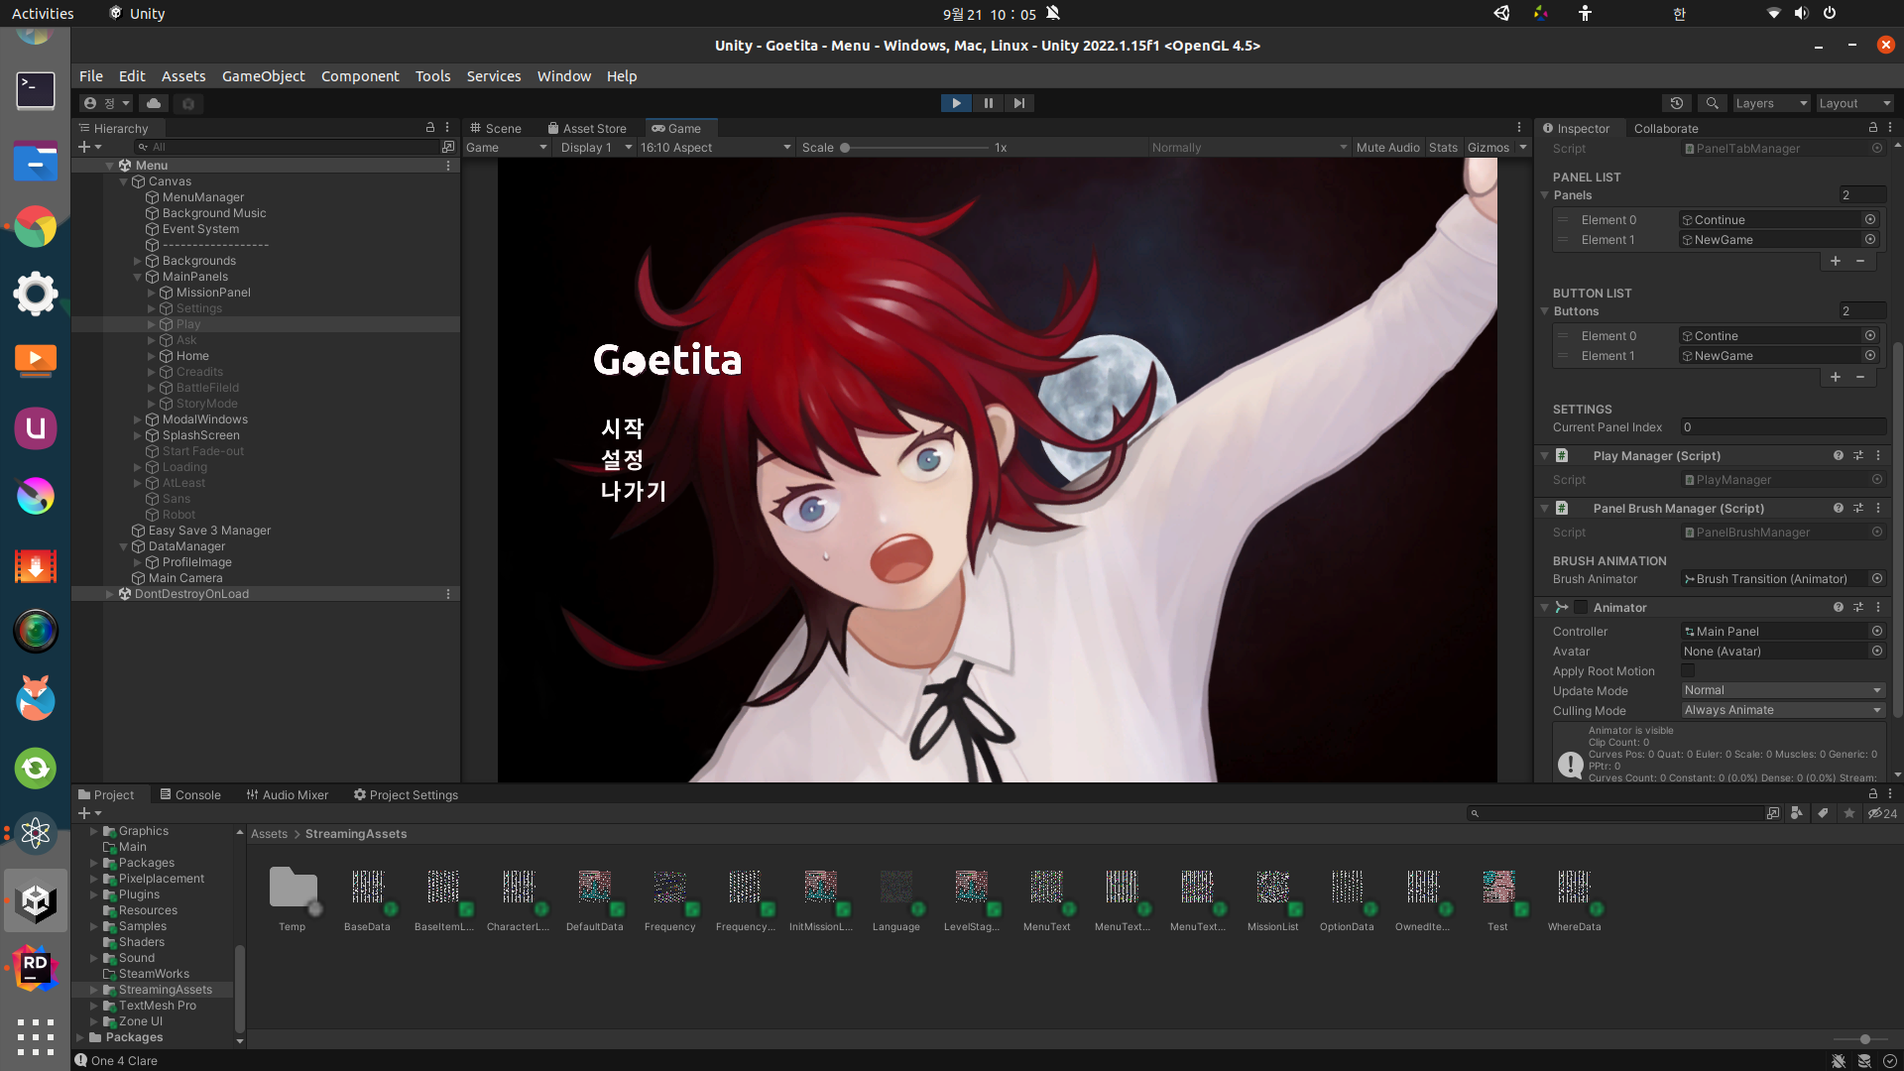1904x1071 pixels.
Task: Open search by type filter in Project
Action: 1797,813
